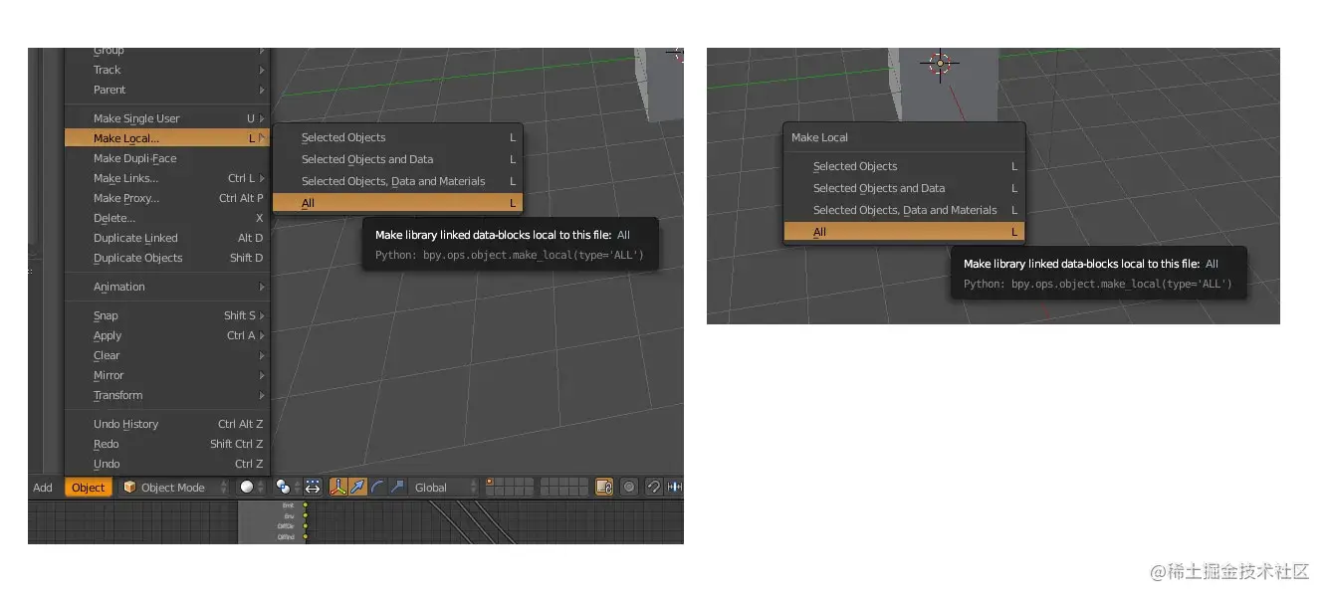
Task: Pick All in the Make Local popup
Action: tap(904, 232)
